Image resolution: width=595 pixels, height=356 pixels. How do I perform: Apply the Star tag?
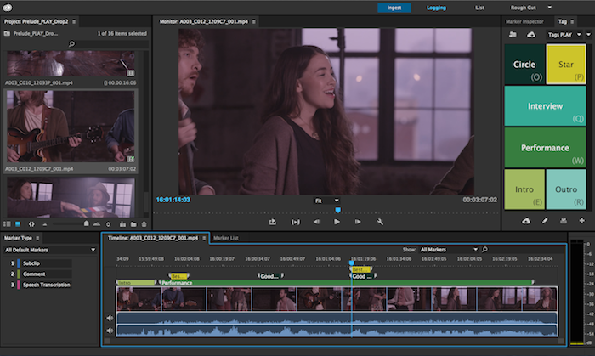pyautogui.click(x=566, y=64)
